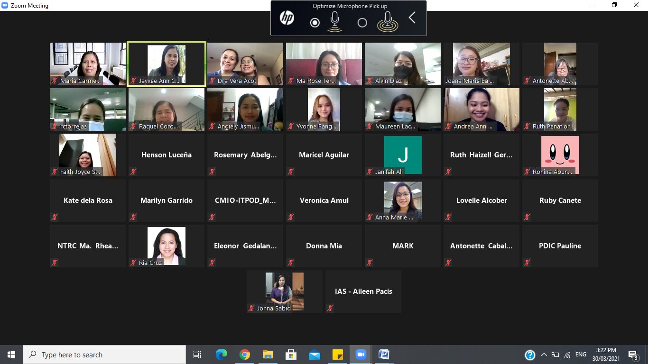Switch to Microsoft Word from taskbar
This screenshot has width=648, height=364.
(384, 355)
